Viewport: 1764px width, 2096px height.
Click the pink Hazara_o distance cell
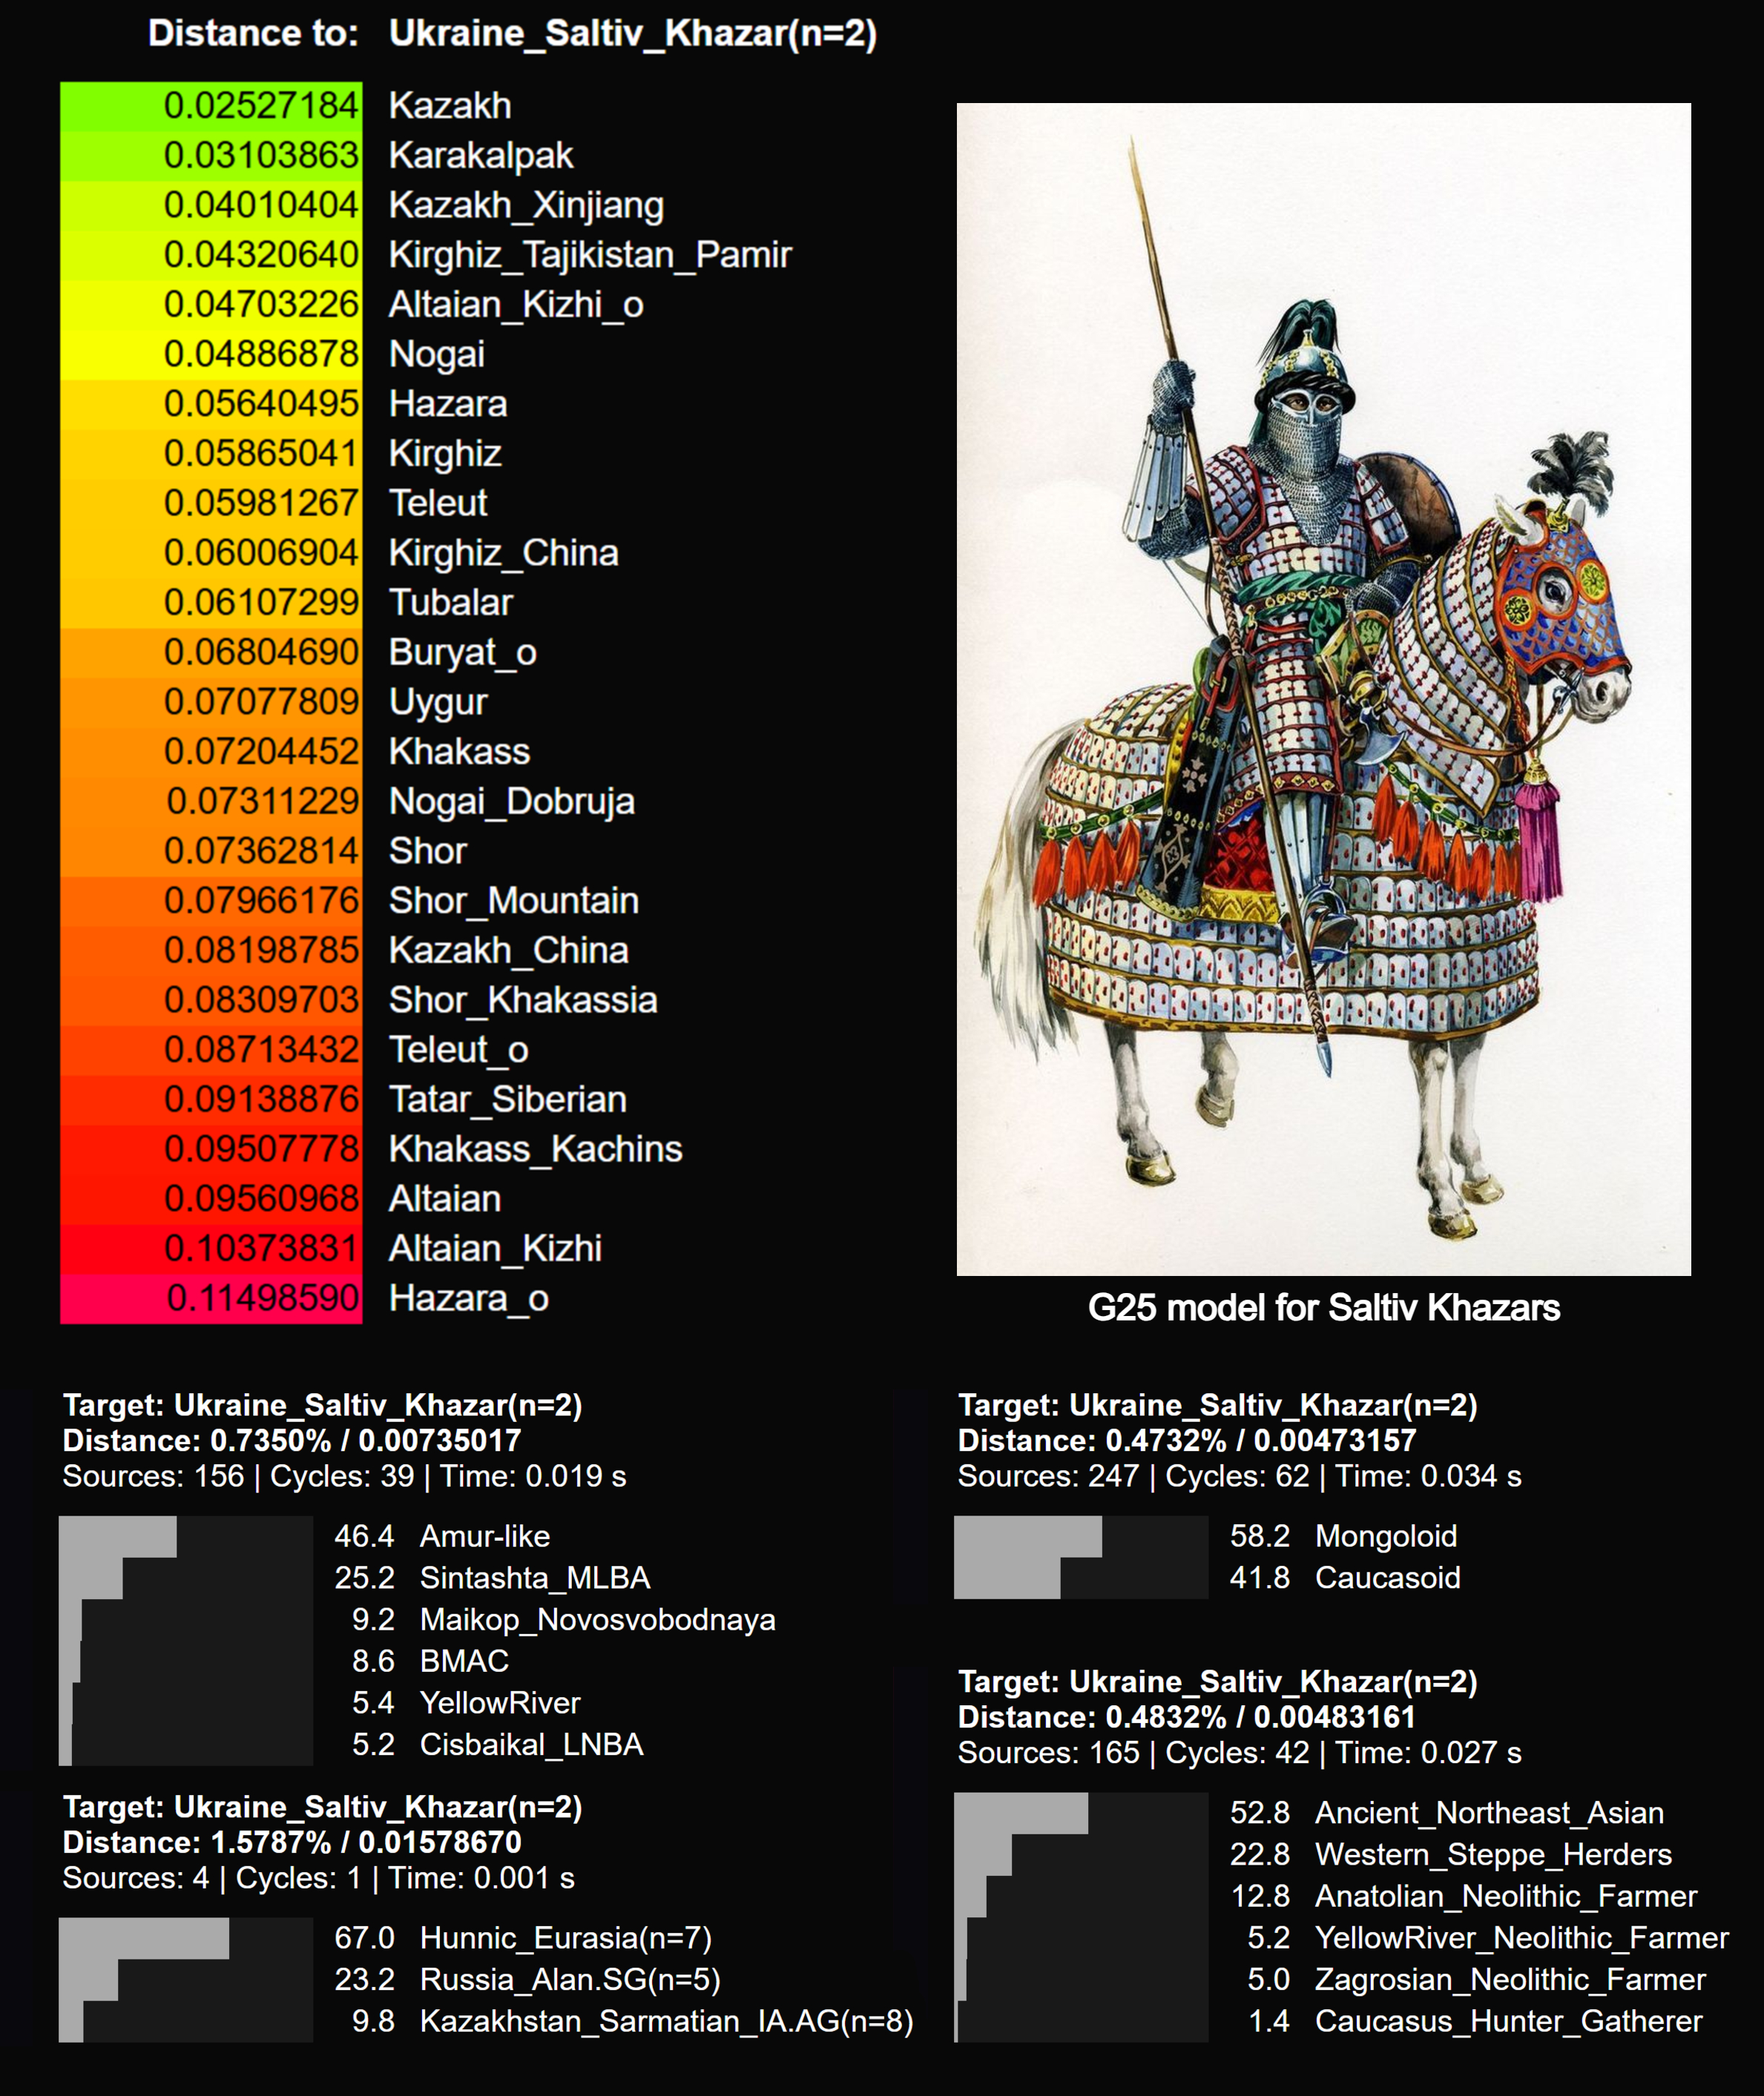pos(212,1298)
